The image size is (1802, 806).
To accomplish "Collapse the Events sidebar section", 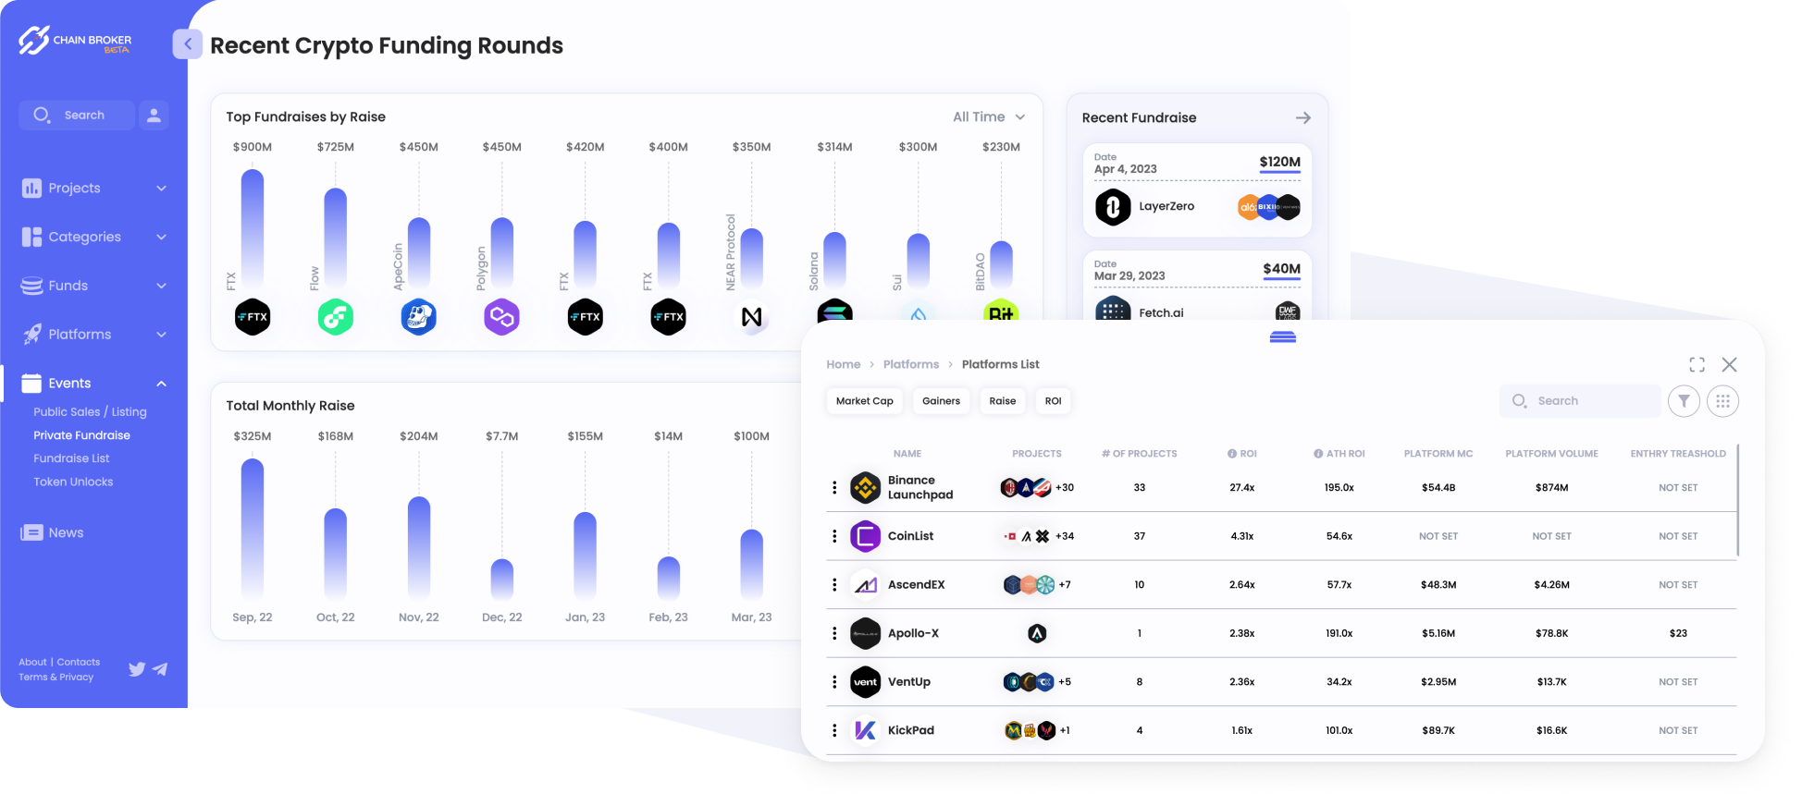I will [x=161, y=384].
